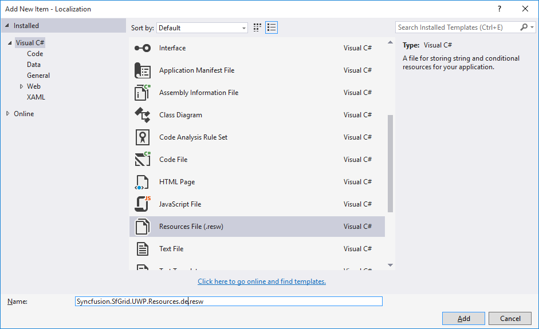Click the scroll up arrow
Screen dimensions: 539x329
pyautogui.click(x=390, y=42)
